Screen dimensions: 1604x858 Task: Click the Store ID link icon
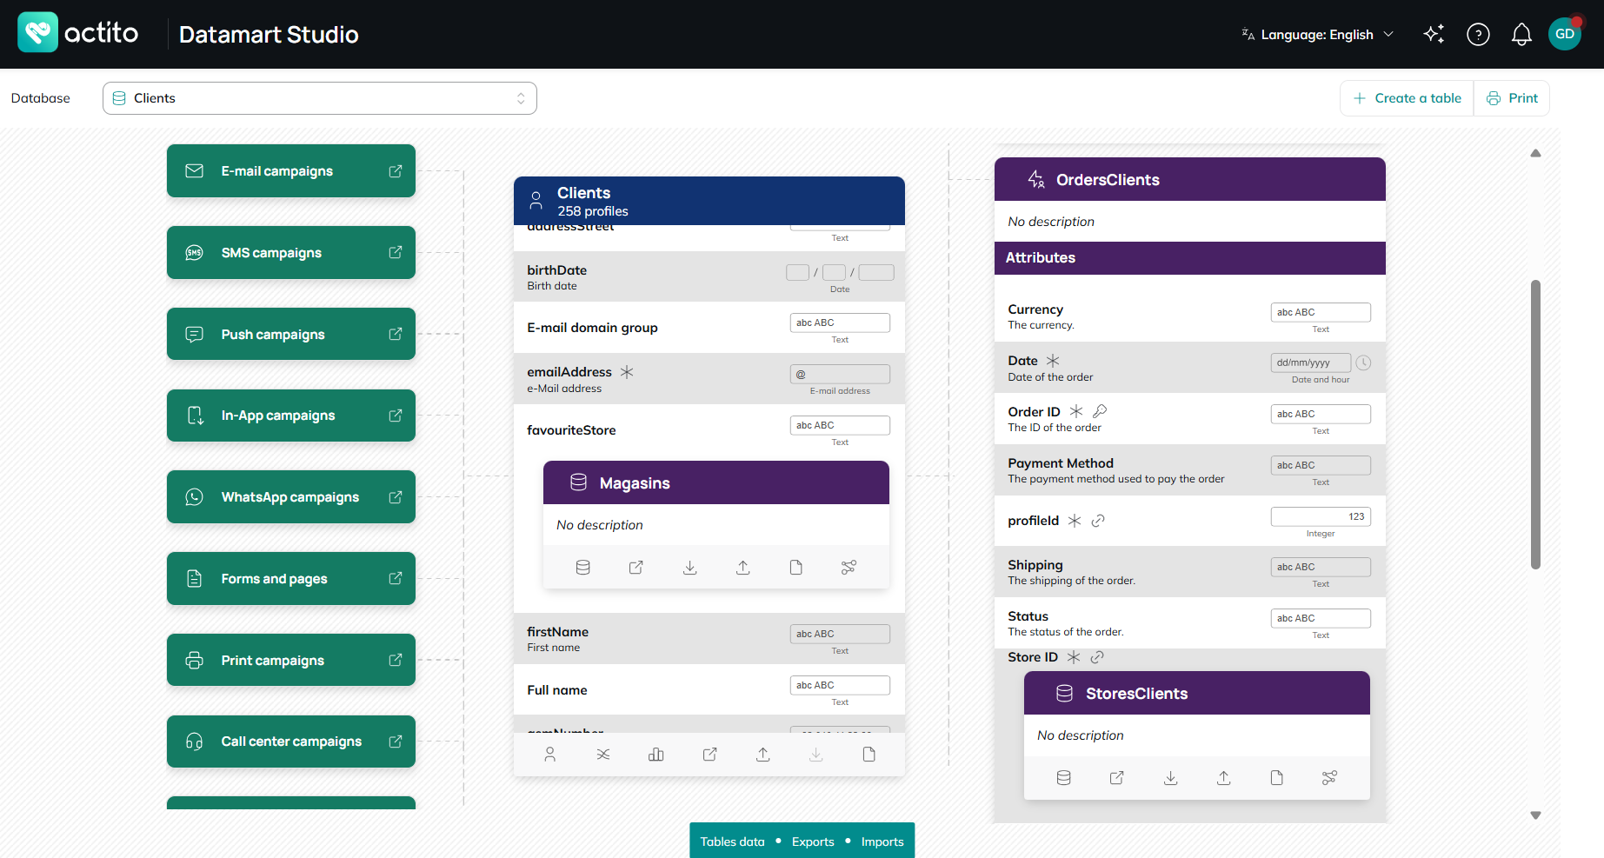coord(1097,657)
